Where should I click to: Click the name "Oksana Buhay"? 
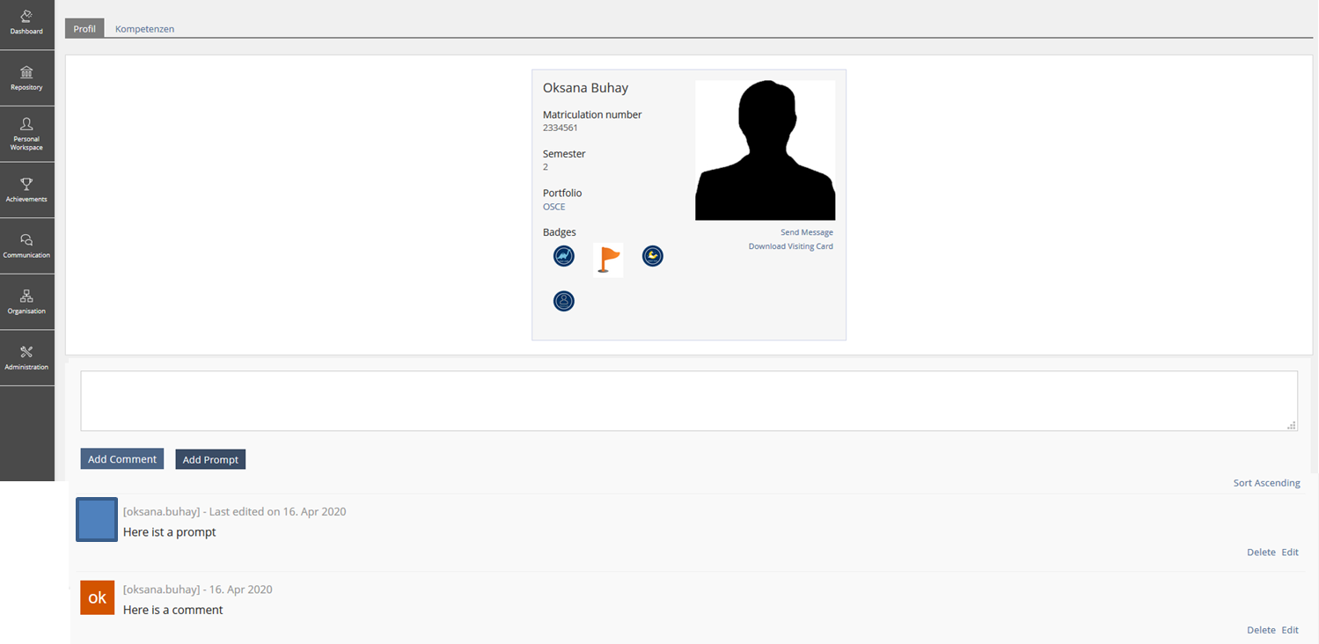[586, 88]
